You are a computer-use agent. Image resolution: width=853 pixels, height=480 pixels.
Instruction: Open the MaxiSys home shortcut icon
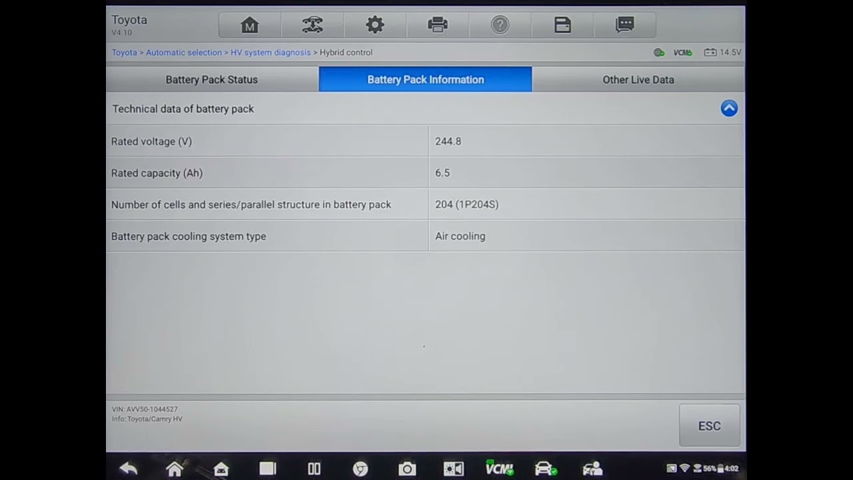tap(221, 469)
